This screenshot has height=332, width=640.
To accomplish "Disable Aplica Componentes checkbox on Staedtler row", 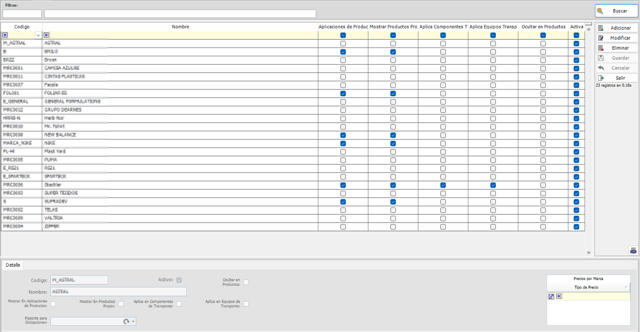I will [x=443, y=185].
